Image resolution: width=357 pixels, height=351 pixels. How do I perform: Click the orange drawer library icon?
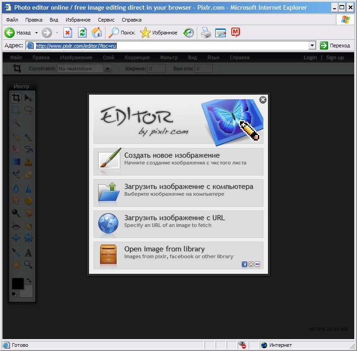[x=108, y=254]
